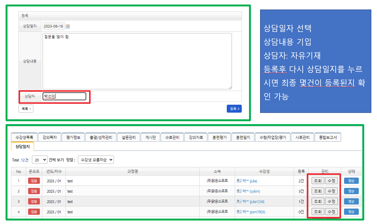The width and height of the screenshot is (377, 224).
Task: Go to the 종합보고서 tab
Action: (x=328, y=137)
